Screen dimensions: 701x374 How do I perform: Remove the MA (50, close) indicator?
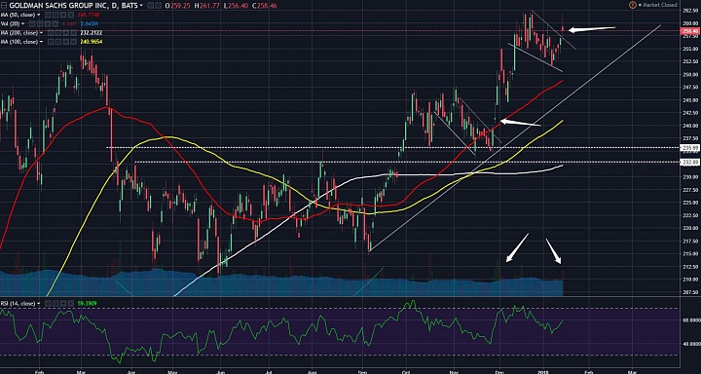(71, 15)
